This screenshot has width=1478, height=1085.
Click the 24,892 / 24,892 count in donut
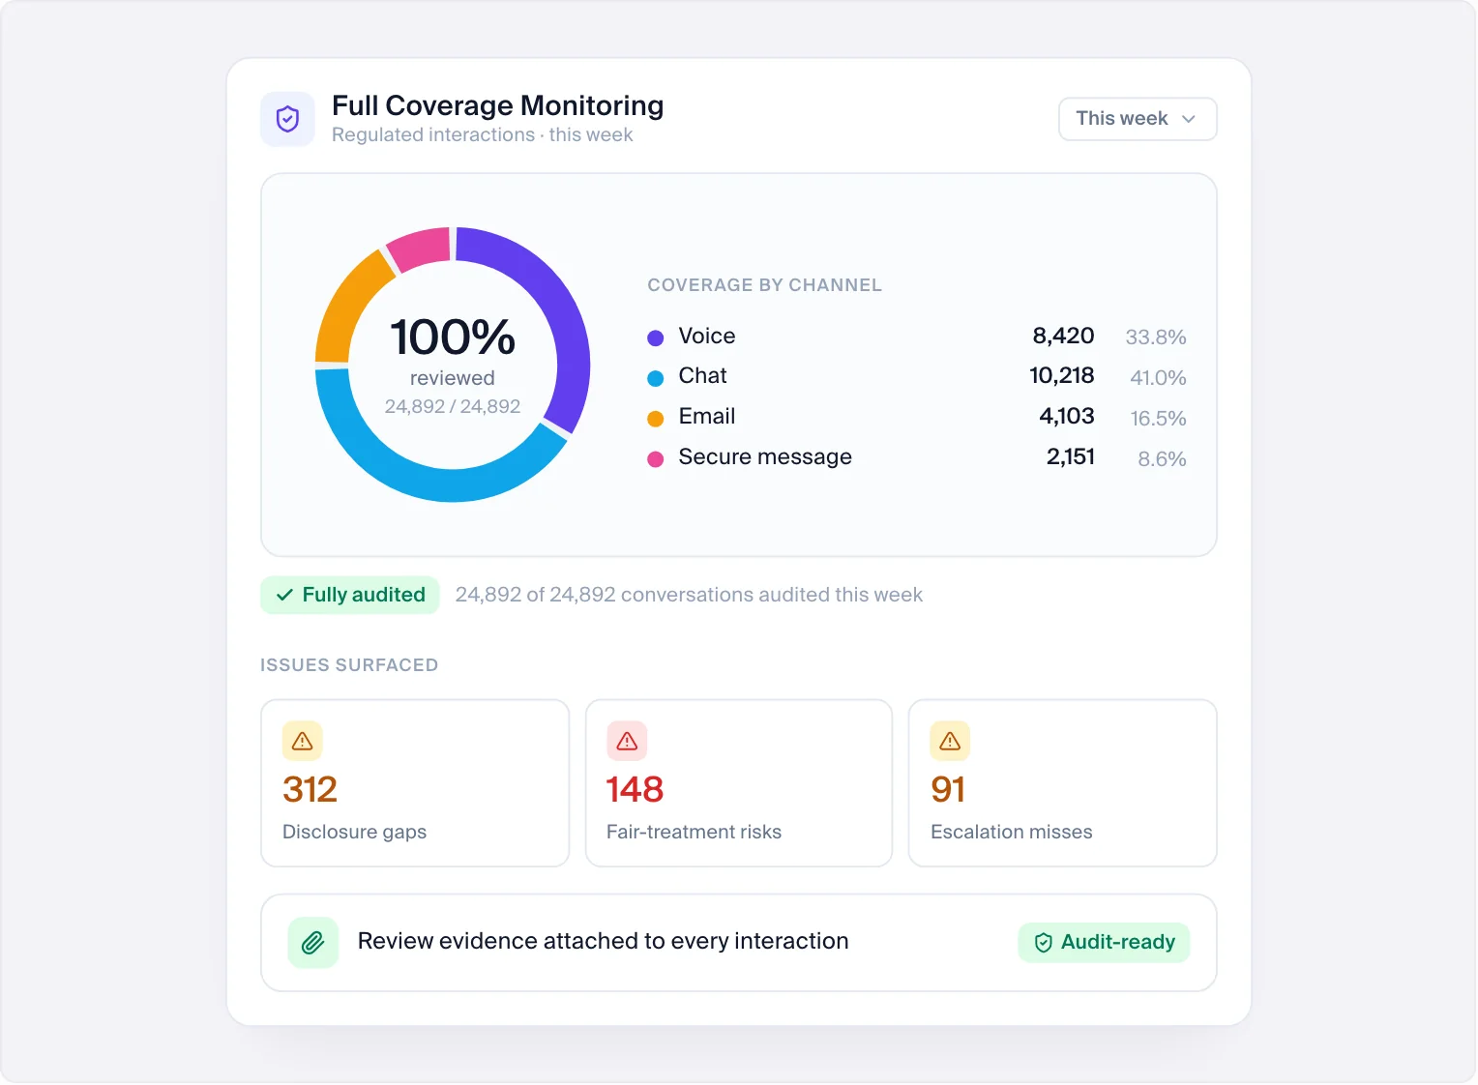tap(453, 407)
